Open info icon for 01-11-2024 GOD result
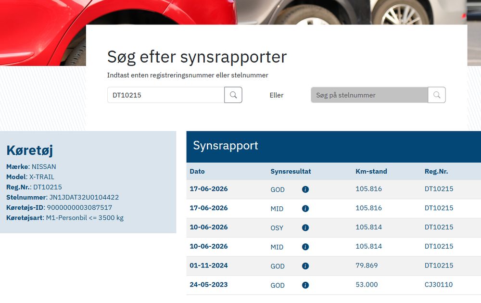 tap(305, 266)
